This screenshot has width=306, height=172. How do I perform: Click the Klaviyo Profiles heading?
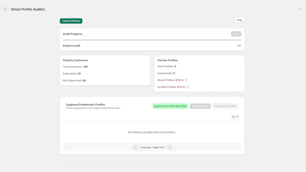coord(168,60)
